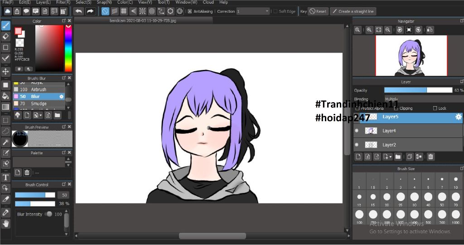Select the Gradient tool
464x245 pixels.
point(5,107)
